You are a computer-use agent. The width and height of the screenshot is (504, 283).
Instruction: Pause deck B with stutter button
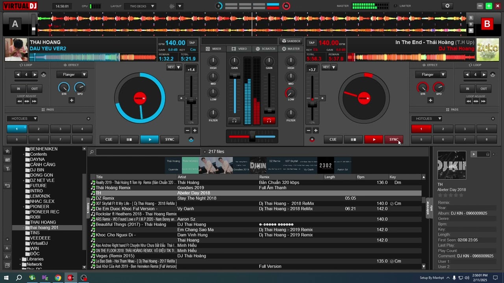tap(353, 140)
